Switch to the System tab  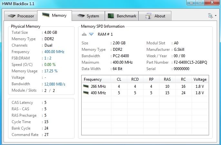[x=88, y=16]
